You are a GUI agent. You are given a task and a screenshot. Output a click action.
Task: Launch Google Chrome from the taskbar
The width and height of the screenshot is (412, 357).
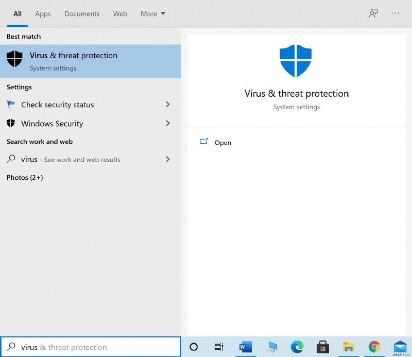(374, 347)
